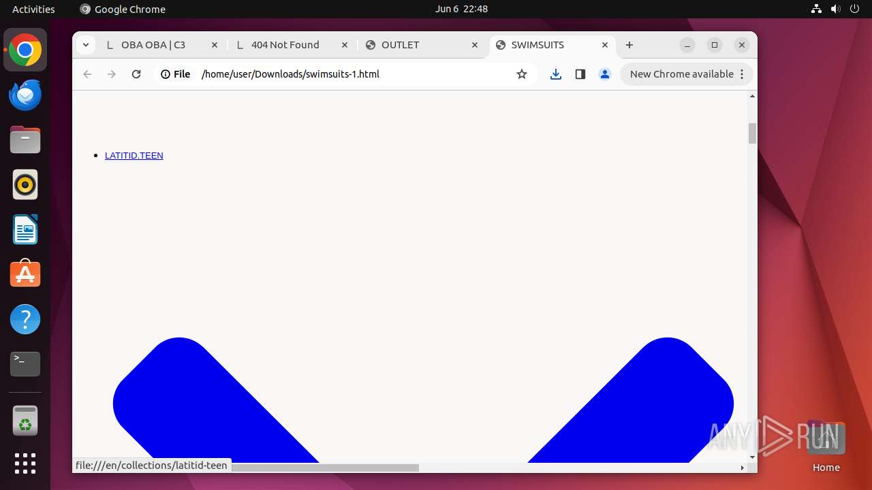Open network status icon in system tray
Screen dimensions: 872x490
pos(817,9)
